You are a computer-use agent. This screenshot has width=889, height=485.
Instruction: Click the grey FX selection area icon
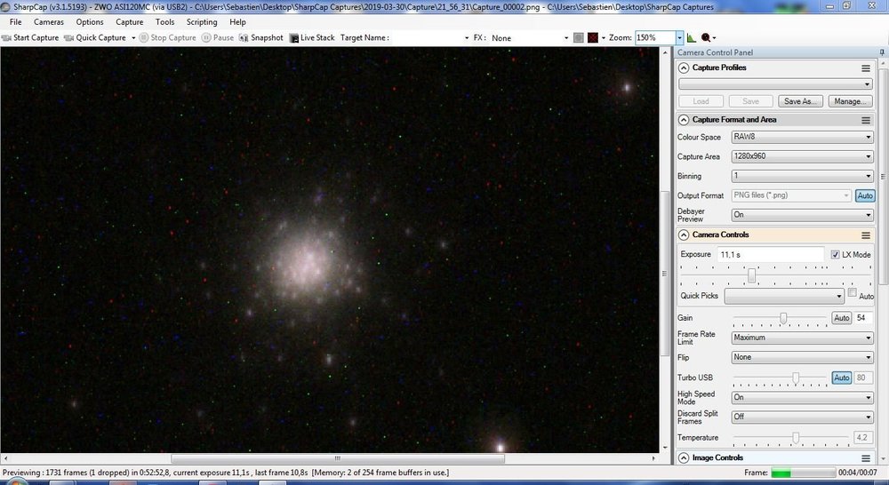click(579, 38)
